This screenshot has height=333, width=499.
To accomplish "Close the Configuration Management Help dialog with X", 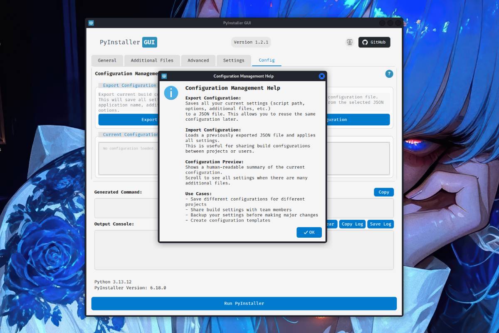I will (321, 76).
